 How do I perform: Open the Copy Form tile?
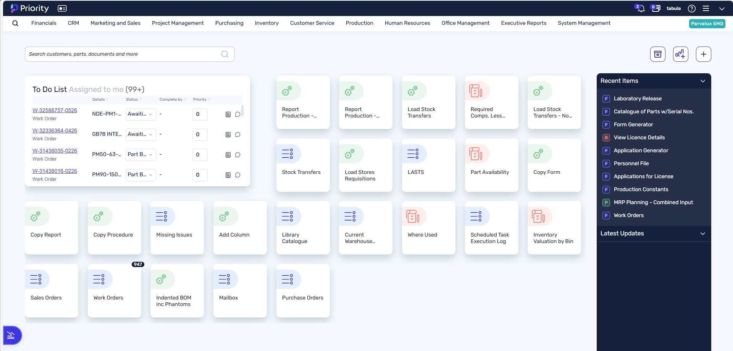[554, 165]
